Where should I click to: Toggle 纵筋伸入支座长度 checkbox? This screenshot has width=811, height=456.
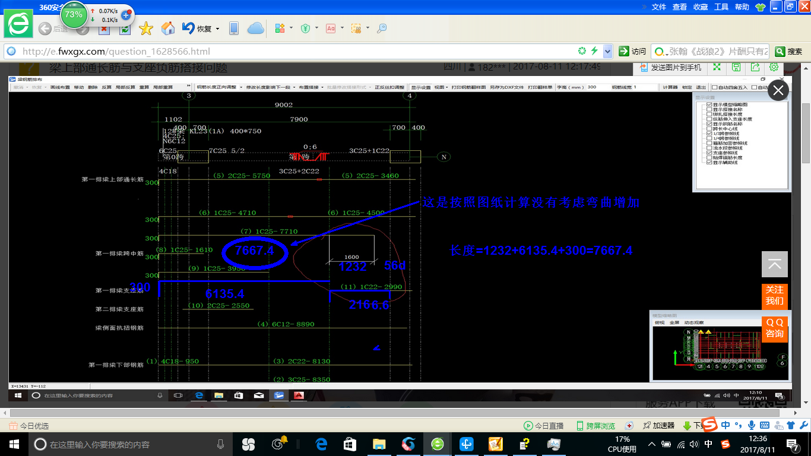[709, 119]
